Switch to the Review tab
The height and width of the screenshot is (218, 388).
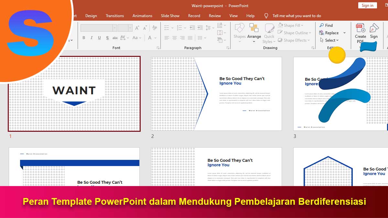click(215, 16)
